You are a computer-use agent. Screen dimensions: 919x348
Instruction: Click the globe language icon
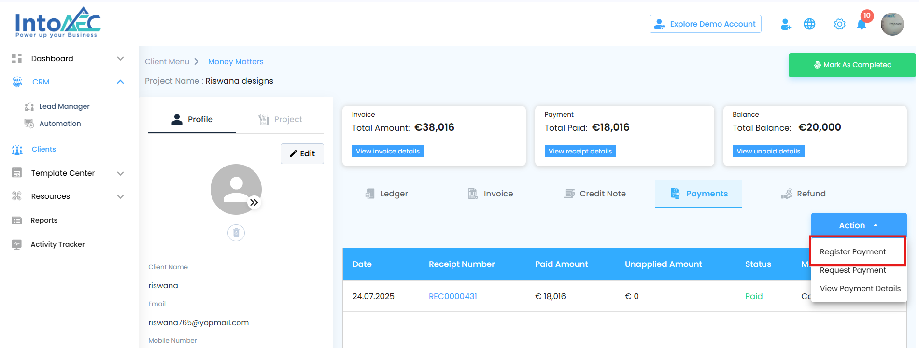coord(810,24)
